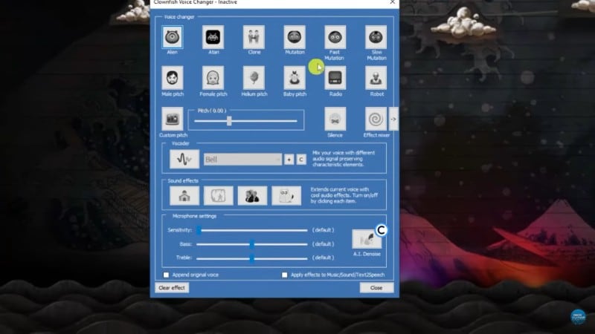Click the Clear effect button
The image size is (595, 334).
[x=172, y=288]
